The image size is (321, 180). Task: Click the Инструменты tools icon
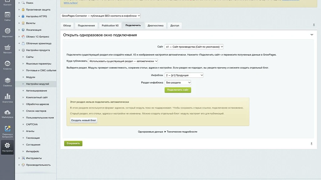(23, 158)
